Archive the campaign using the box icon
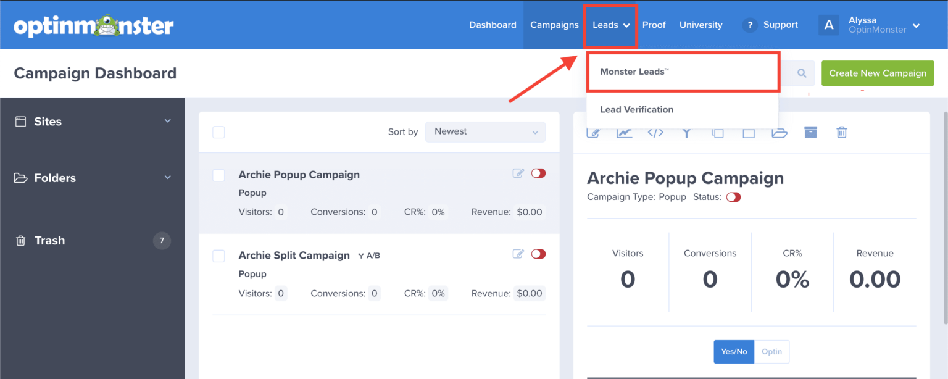This screenshot has height=379, width=948. point(810,132)
